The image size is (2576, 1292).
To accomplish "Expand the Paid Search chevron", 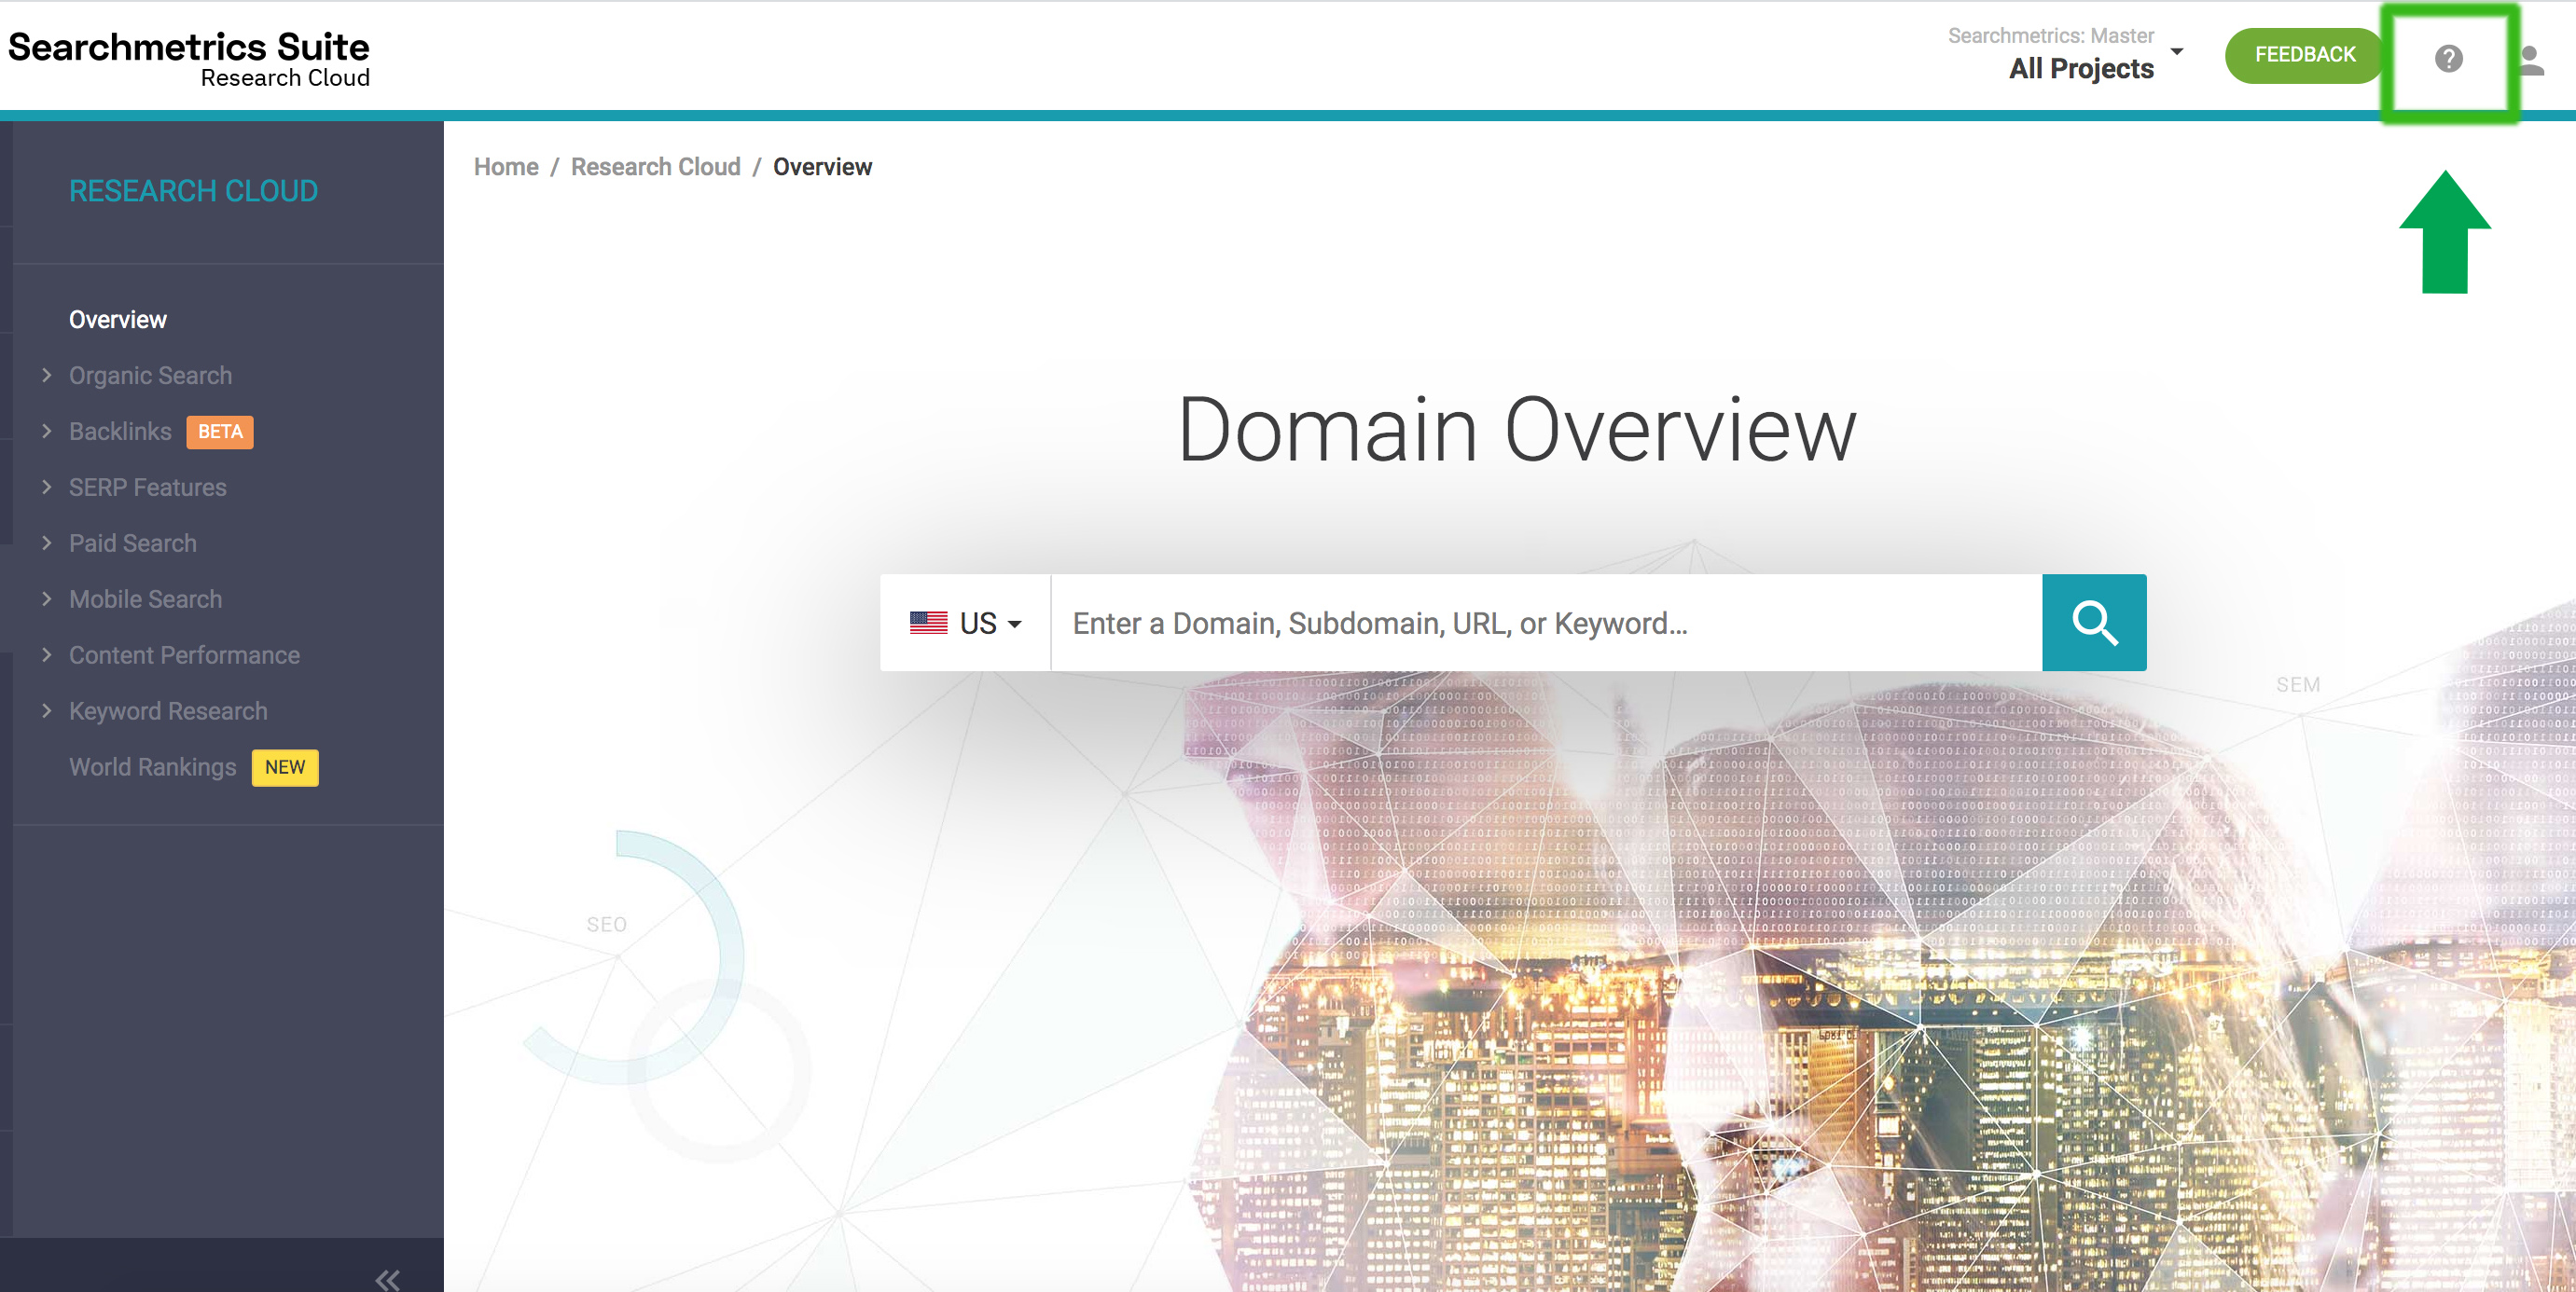I will click(46, 543).
